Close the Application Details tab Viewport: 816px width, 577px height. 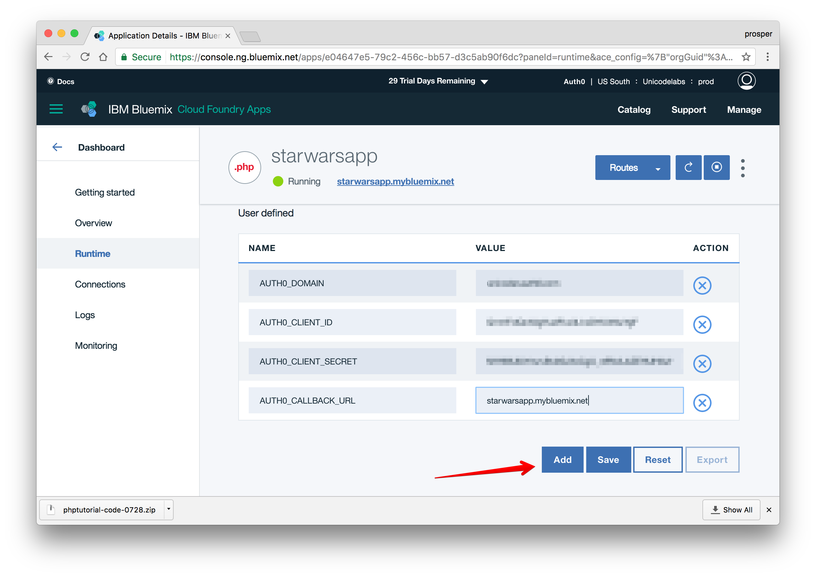228,36
